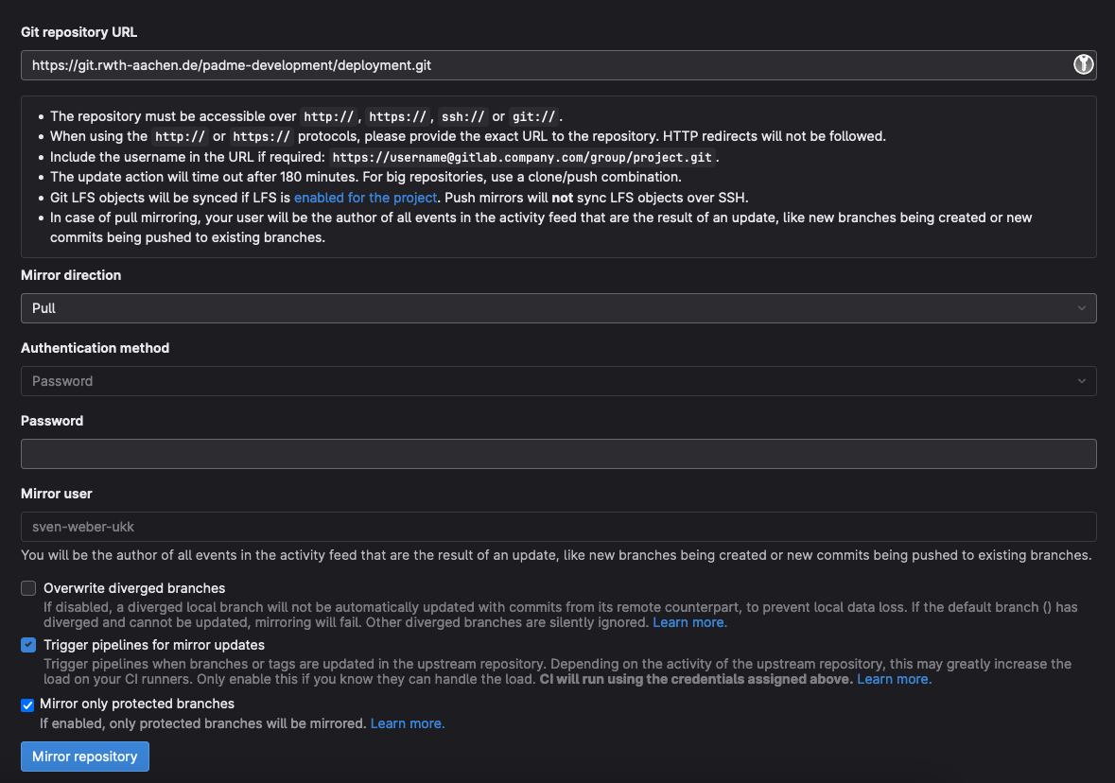Viewport: 1115px width, 783px height.
Task: Click the 'ssh://' protocol code text
Action: (462, 116)
